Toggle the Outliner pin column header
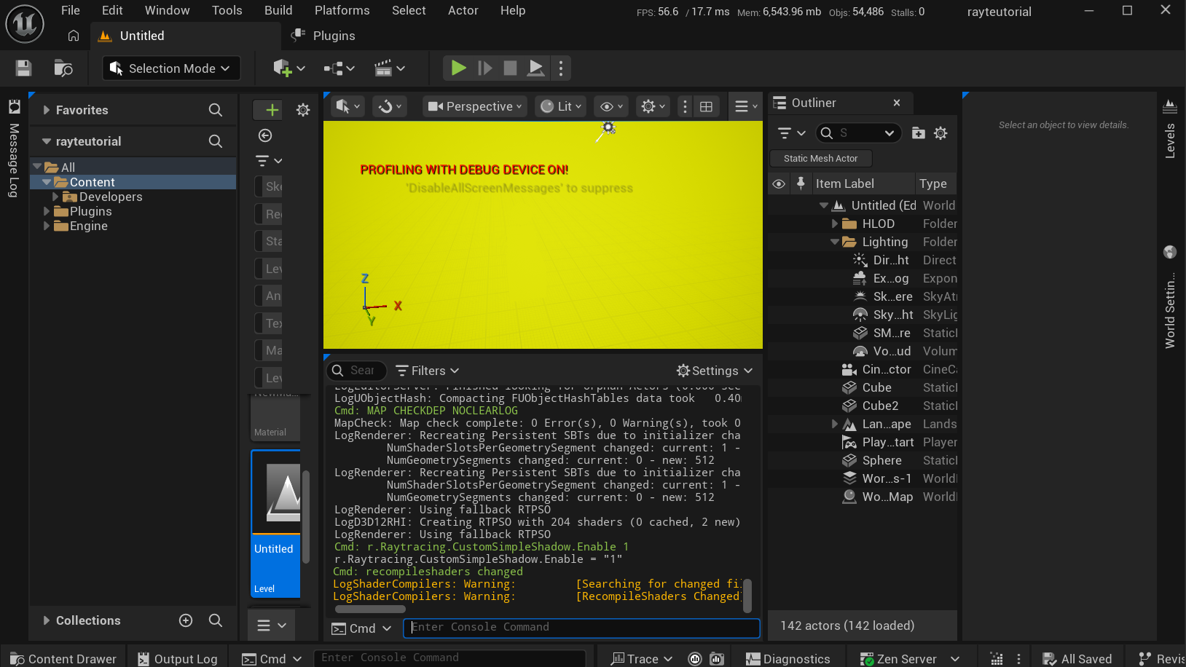This screenshot has height=667, width=1186. pyautogui.click(x=801, y=183)
